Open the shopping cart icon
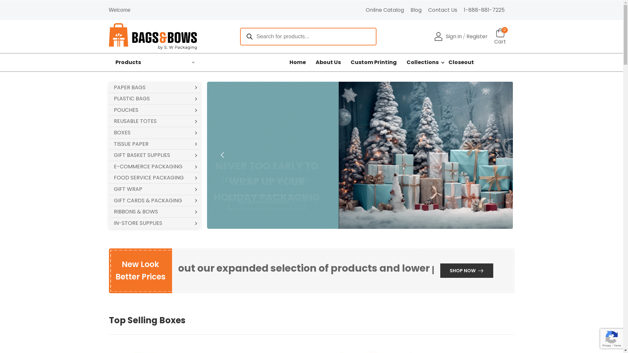Screen dimensions: 628x353 click(500, 33)
